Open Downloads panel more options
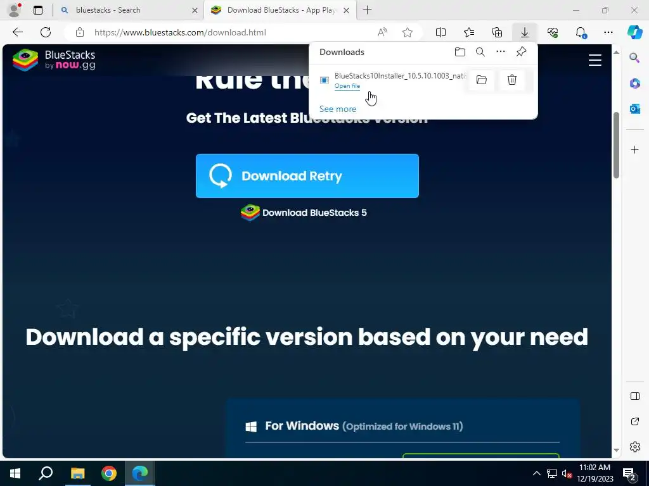Image resolution: width=649 pixels, height=486 pixels. pyautogui.click(x=501, y=52)
